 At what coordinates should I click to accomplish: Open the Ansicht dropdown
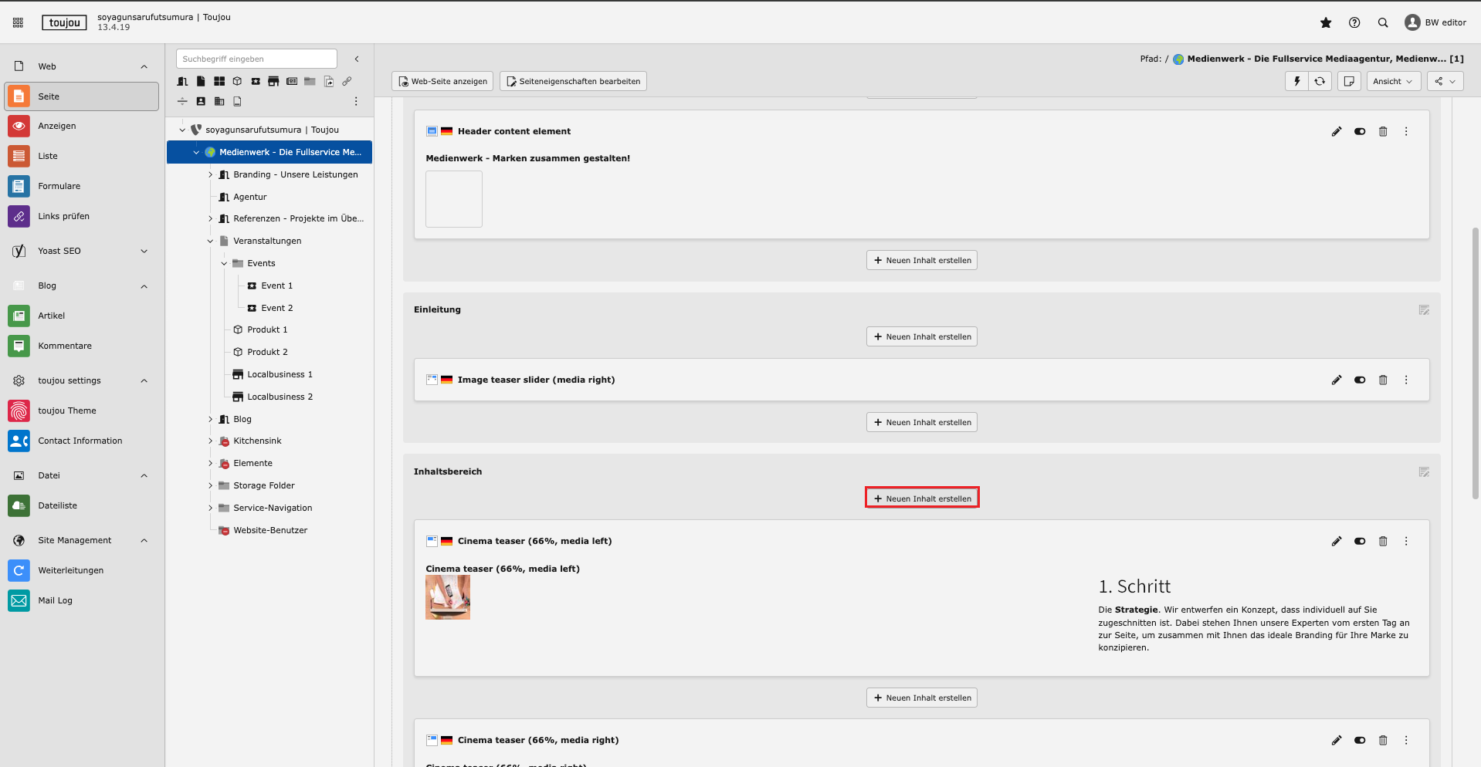click(x=1393, y=81)
